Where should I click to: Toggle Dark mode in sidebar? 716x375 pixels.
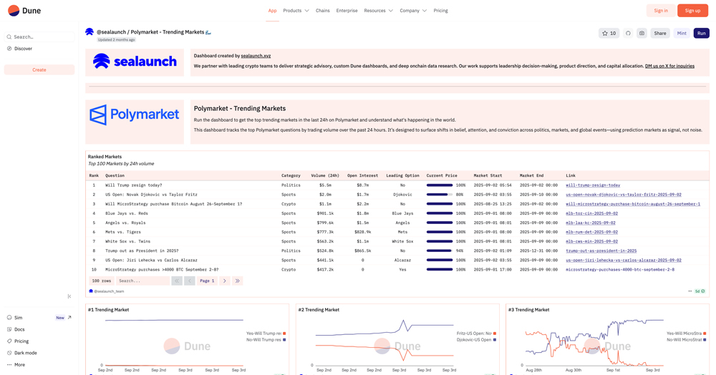click(x=25, y=353)
